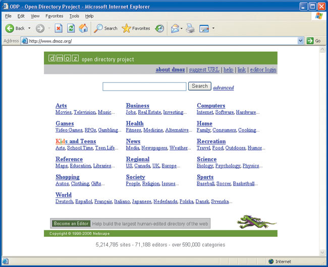Open the Reference category

69,159
